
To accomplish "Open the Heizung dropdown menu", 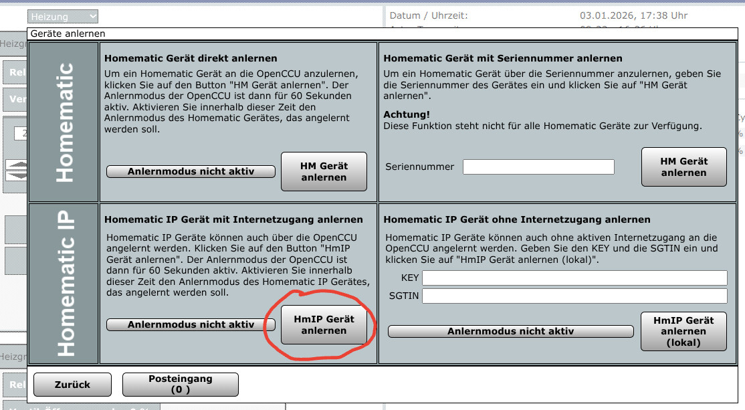I will pyautogui.click(x=63, y=16).
